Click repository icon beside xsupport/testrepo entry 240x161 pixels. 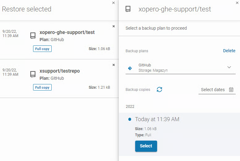coord(33,74)
